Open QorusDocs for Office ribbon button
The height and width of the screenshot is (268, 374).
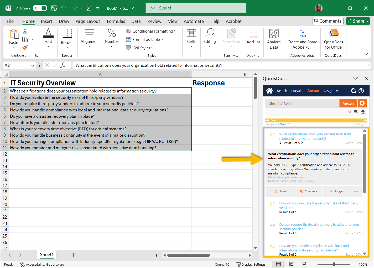click(333, 39)
